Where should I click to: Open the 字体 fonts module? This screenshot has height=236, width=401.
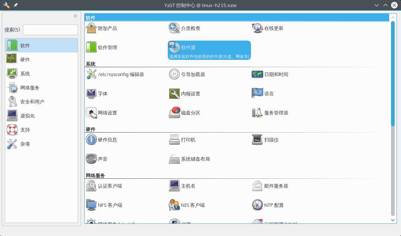pyautogui.click(x=97, y=93)
